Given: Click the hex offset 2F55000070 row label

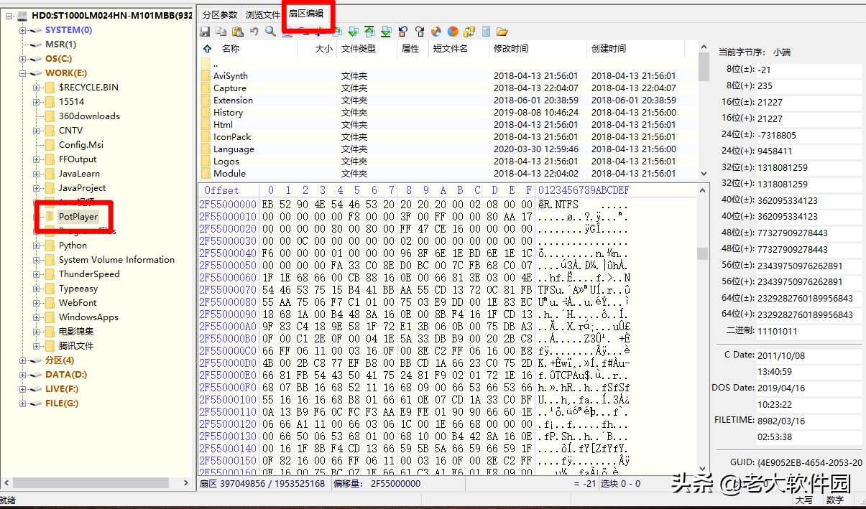Looking at the screenshot, I should (x=228, y=289).
